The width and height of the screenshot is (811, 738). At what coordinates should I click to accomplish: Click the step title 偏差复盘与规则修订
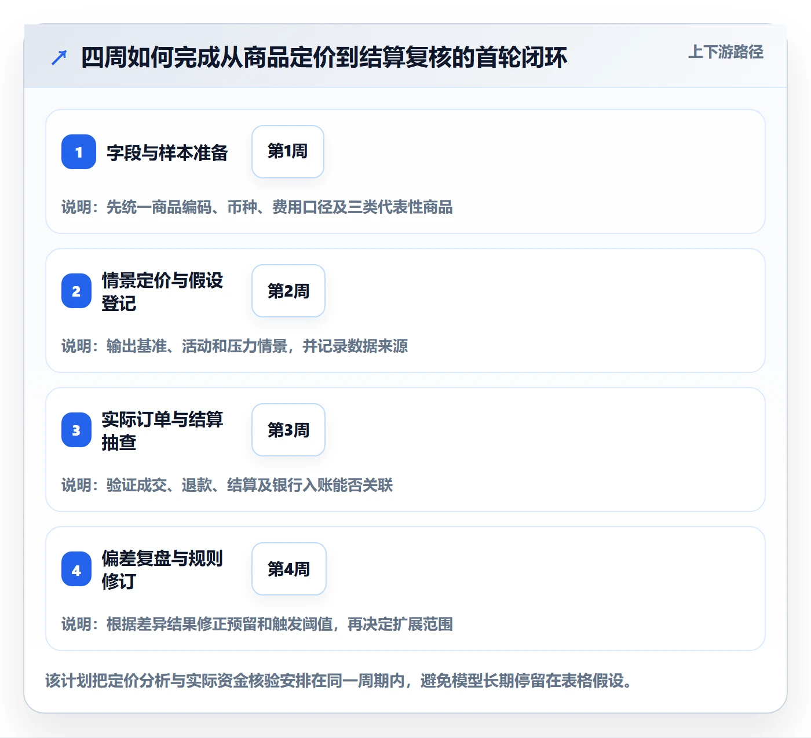[163, 569]
